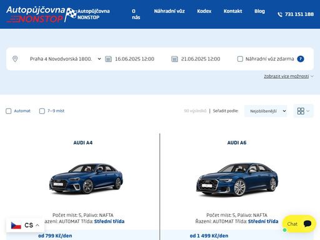Image resolution: width=320 pixels, height=240 pixels.
Task: Open the Chat speech bubble icon
Action: click(x=307, y=224)
